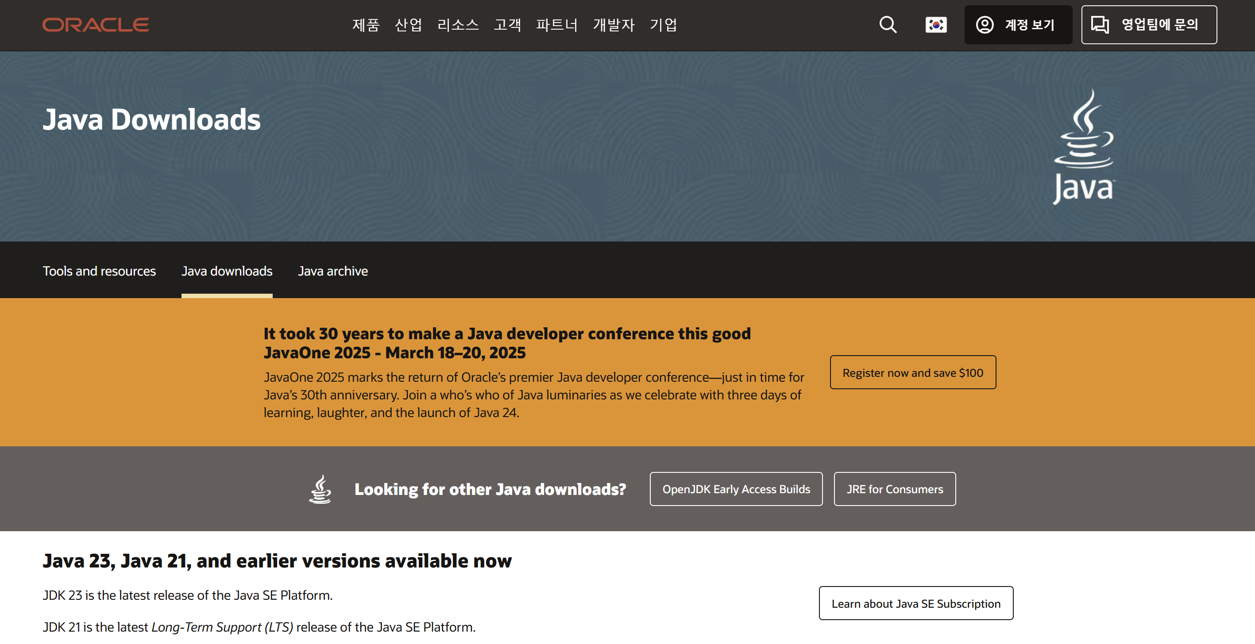Switch to Java archive tab
1255x644 pixels.
pyautogui.click(x=333, y=271)
